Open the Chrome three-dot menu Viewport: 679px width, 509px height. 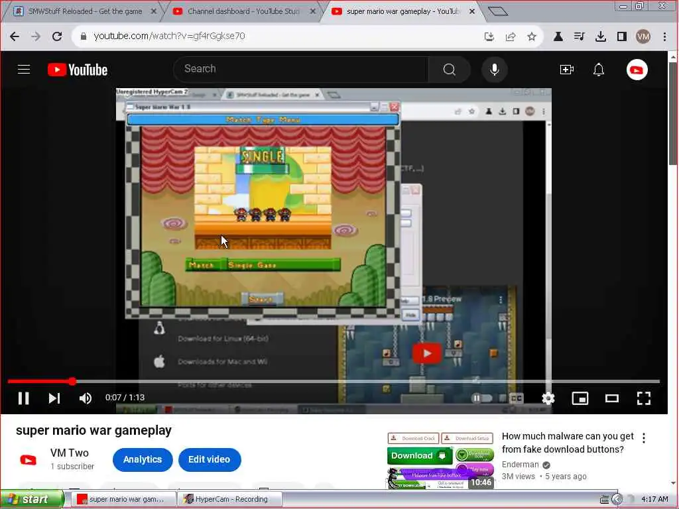point(664,37)
